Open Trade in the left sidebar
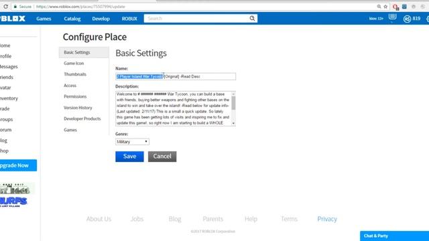The height and width of the screenshot is (241, 429). 5,108
